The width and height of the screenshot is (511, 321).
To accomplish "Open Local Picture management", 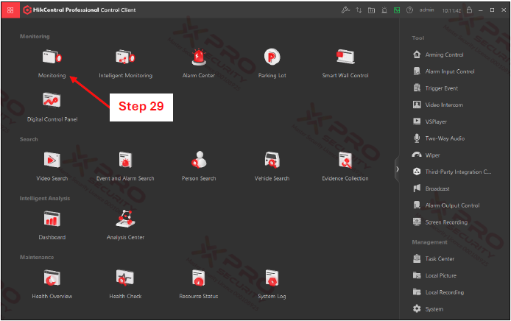I will [434, 275].
